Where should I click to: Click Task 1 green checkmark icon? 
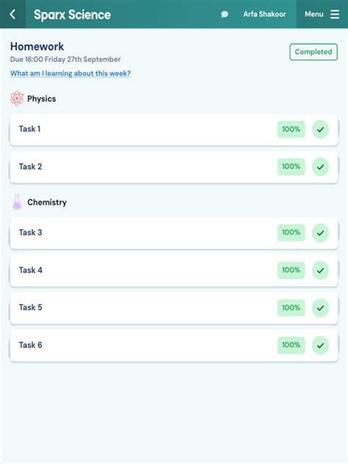coord(320,129)
